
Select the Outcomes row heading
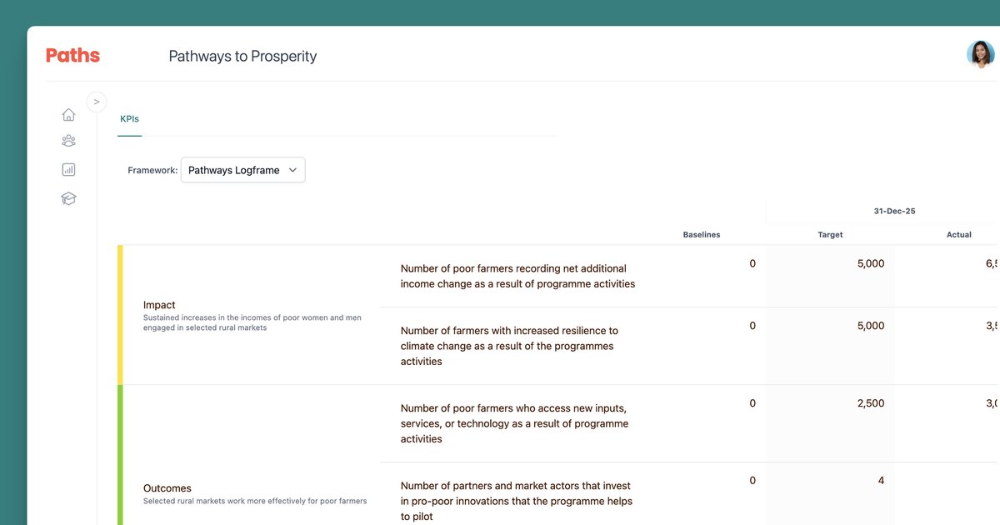pyautogui.click(x=167, y=488)
